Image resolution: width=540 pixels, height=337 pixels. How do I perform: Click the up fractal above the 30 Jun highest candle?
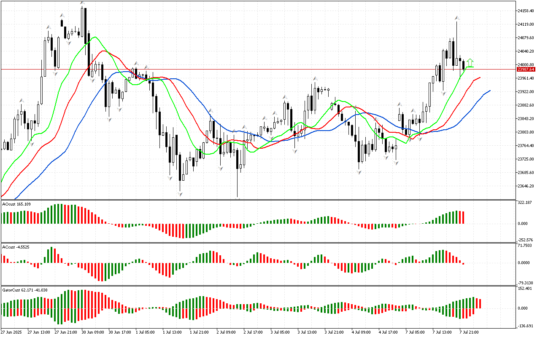coord(83,3)
